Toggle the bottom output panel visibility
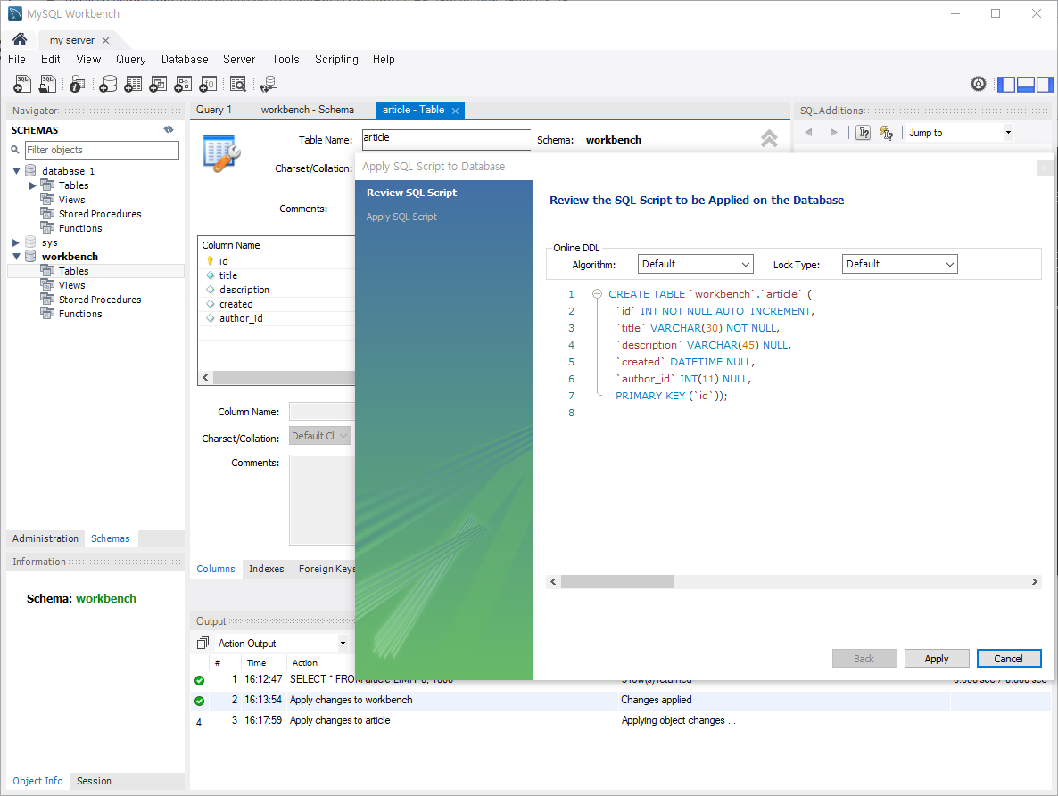The height and width of the screenshot is (796, 1058). pyautogui.click(x=1026, y=85)
